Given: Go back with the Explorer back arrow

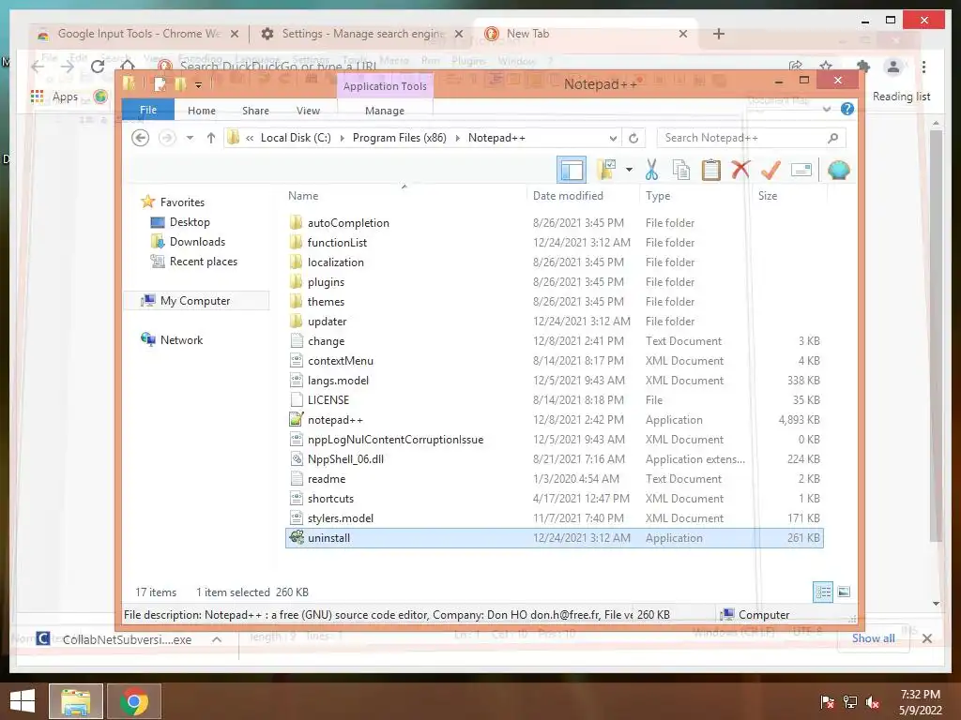Looking at the screenshot, I should tap(141, 138).
